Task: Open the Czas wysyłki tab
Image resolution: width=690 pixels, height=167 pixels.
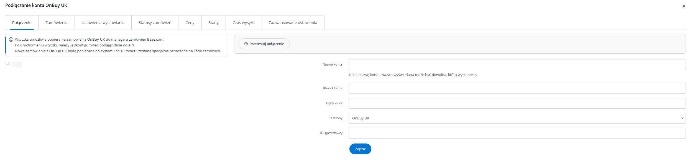Action: [244, 23]
